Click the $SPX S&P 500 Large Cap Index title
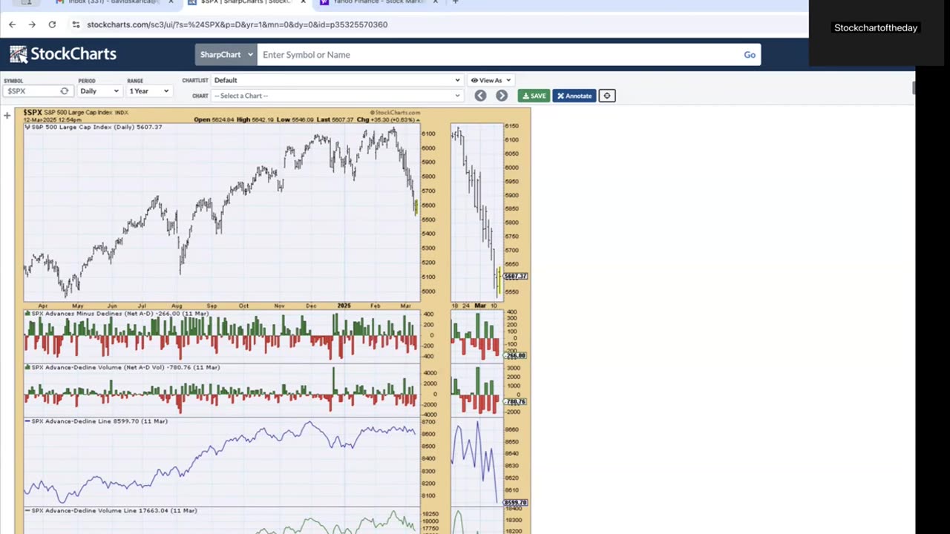Screen dimensions: 950x534 76,112
